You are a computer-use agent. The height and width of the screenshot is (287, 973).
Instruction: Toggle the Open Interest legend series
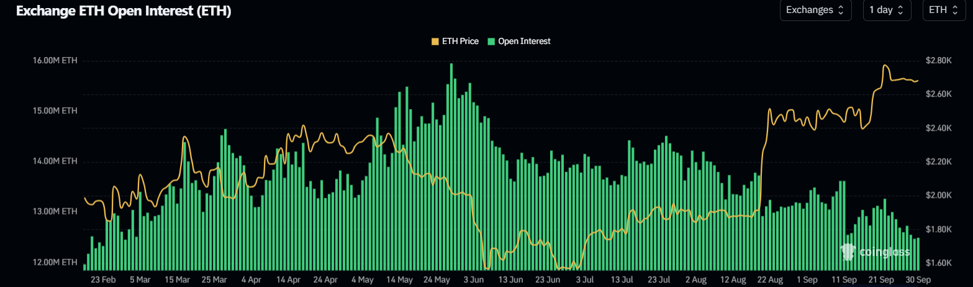[519, 41]
